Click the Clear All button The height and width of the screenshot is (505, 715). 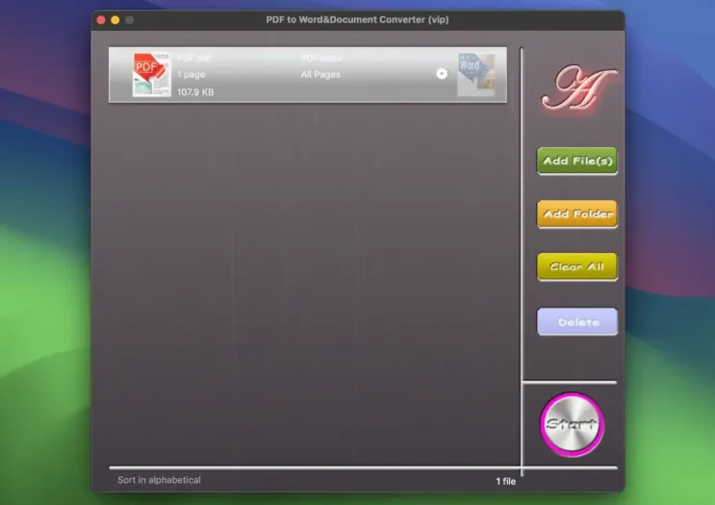click(577, 266)
